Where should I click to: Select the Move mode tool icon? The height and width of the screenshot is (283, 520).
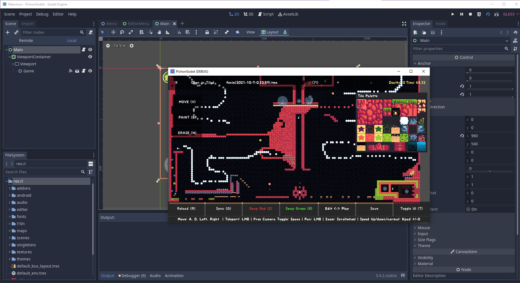[113, 32]
